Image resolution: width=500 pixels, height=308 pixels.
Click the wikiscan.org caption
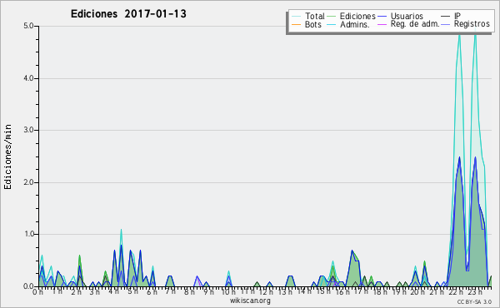pyautogui.click(x=250, y=301)
